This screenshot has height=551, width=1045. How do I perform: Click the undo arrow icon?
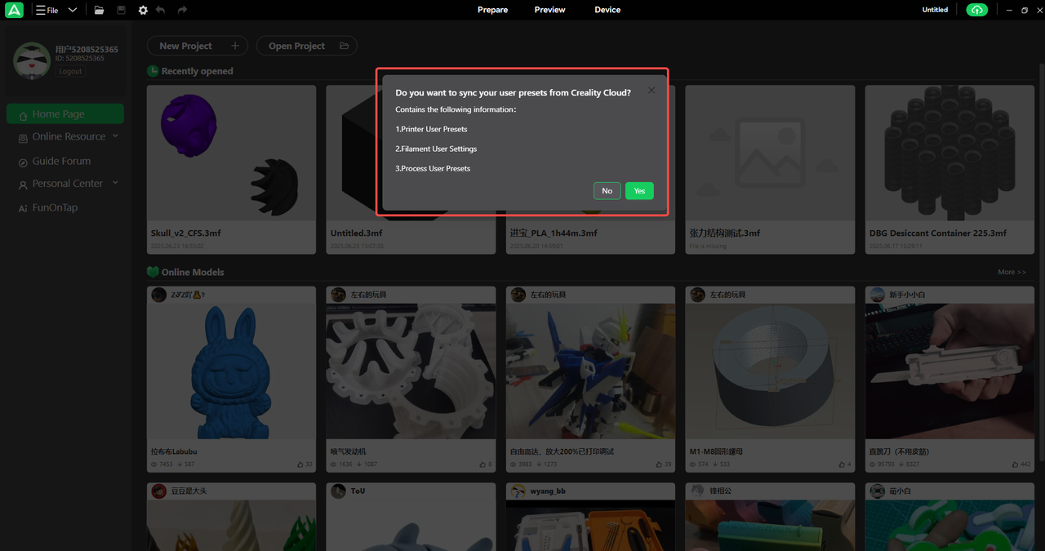160,10
